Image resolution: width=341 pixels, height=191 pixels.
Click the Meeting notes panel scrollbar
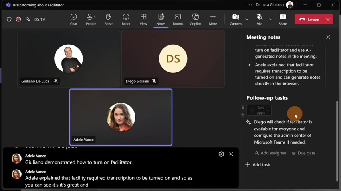click(337, 141)
